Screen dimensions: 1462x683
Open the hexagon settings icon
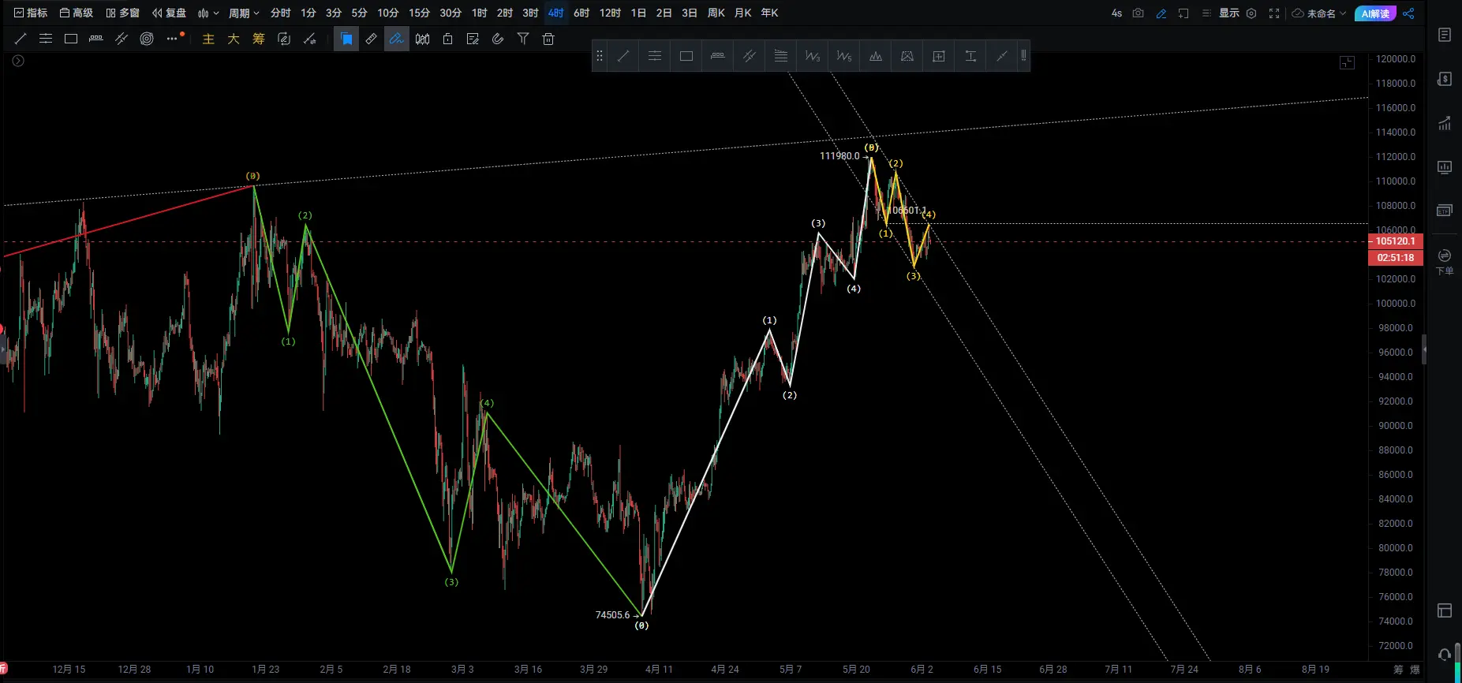(x=1251, y=13)
